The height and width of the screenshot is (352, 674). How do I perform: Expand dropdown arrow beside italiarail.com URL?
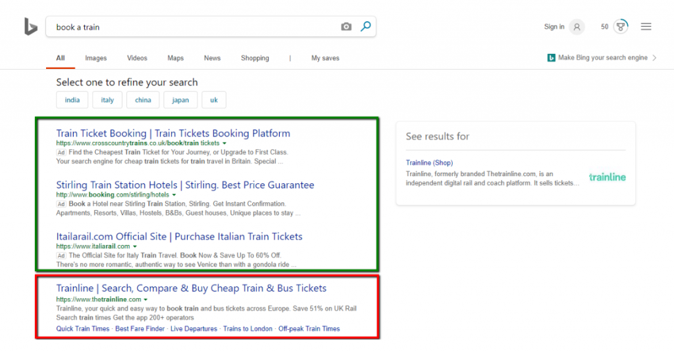[134, 246]
